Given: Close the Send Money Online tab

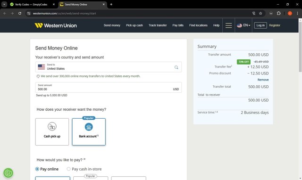Looking at the screenshot, I should (x=104, y=4).
